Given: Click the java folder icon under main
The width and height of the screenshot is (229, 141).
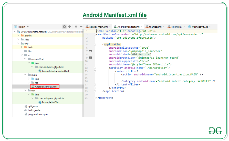Looking at the screenshot, I should 33,79.
